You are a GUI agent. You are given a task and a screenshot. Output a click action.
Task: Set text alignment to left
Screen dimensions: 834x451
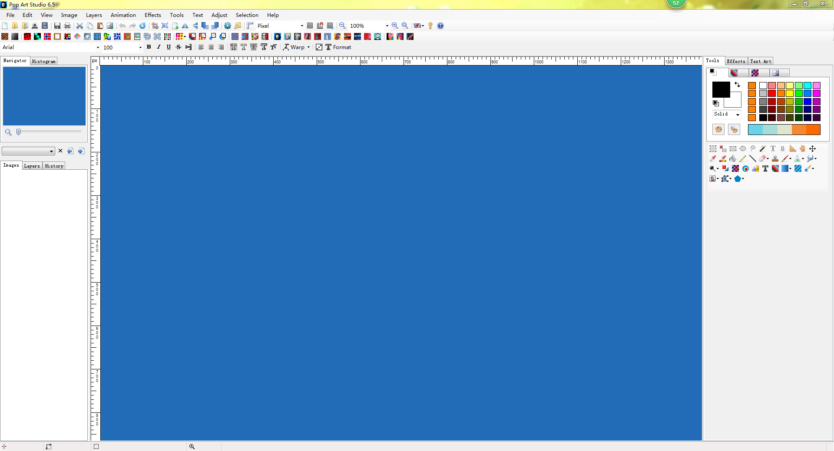[x=201, y=47]
